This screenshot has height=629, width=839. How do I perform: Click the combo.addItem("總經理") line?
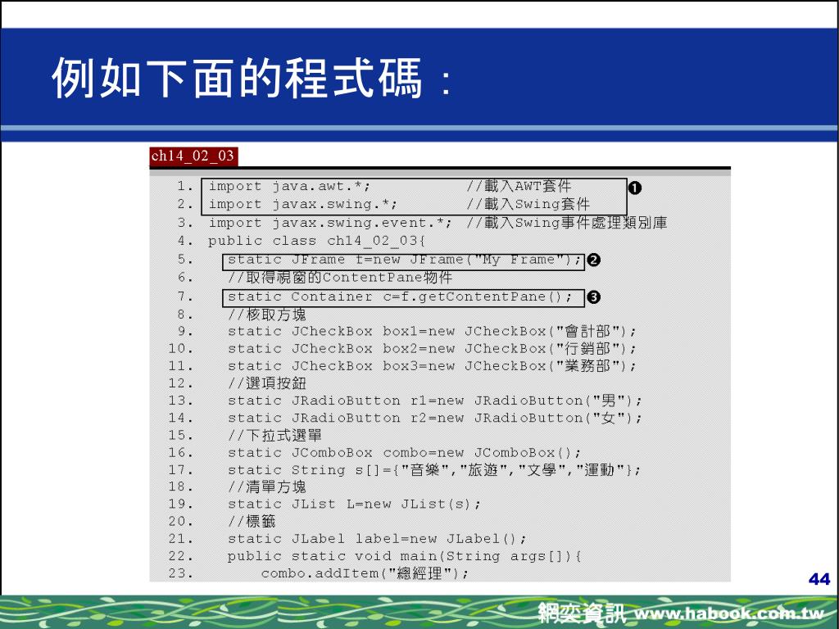pos(365,573)
